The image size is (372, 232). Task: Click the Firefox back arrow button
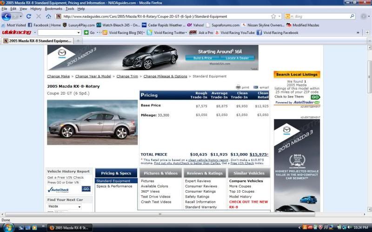point(6,16)
